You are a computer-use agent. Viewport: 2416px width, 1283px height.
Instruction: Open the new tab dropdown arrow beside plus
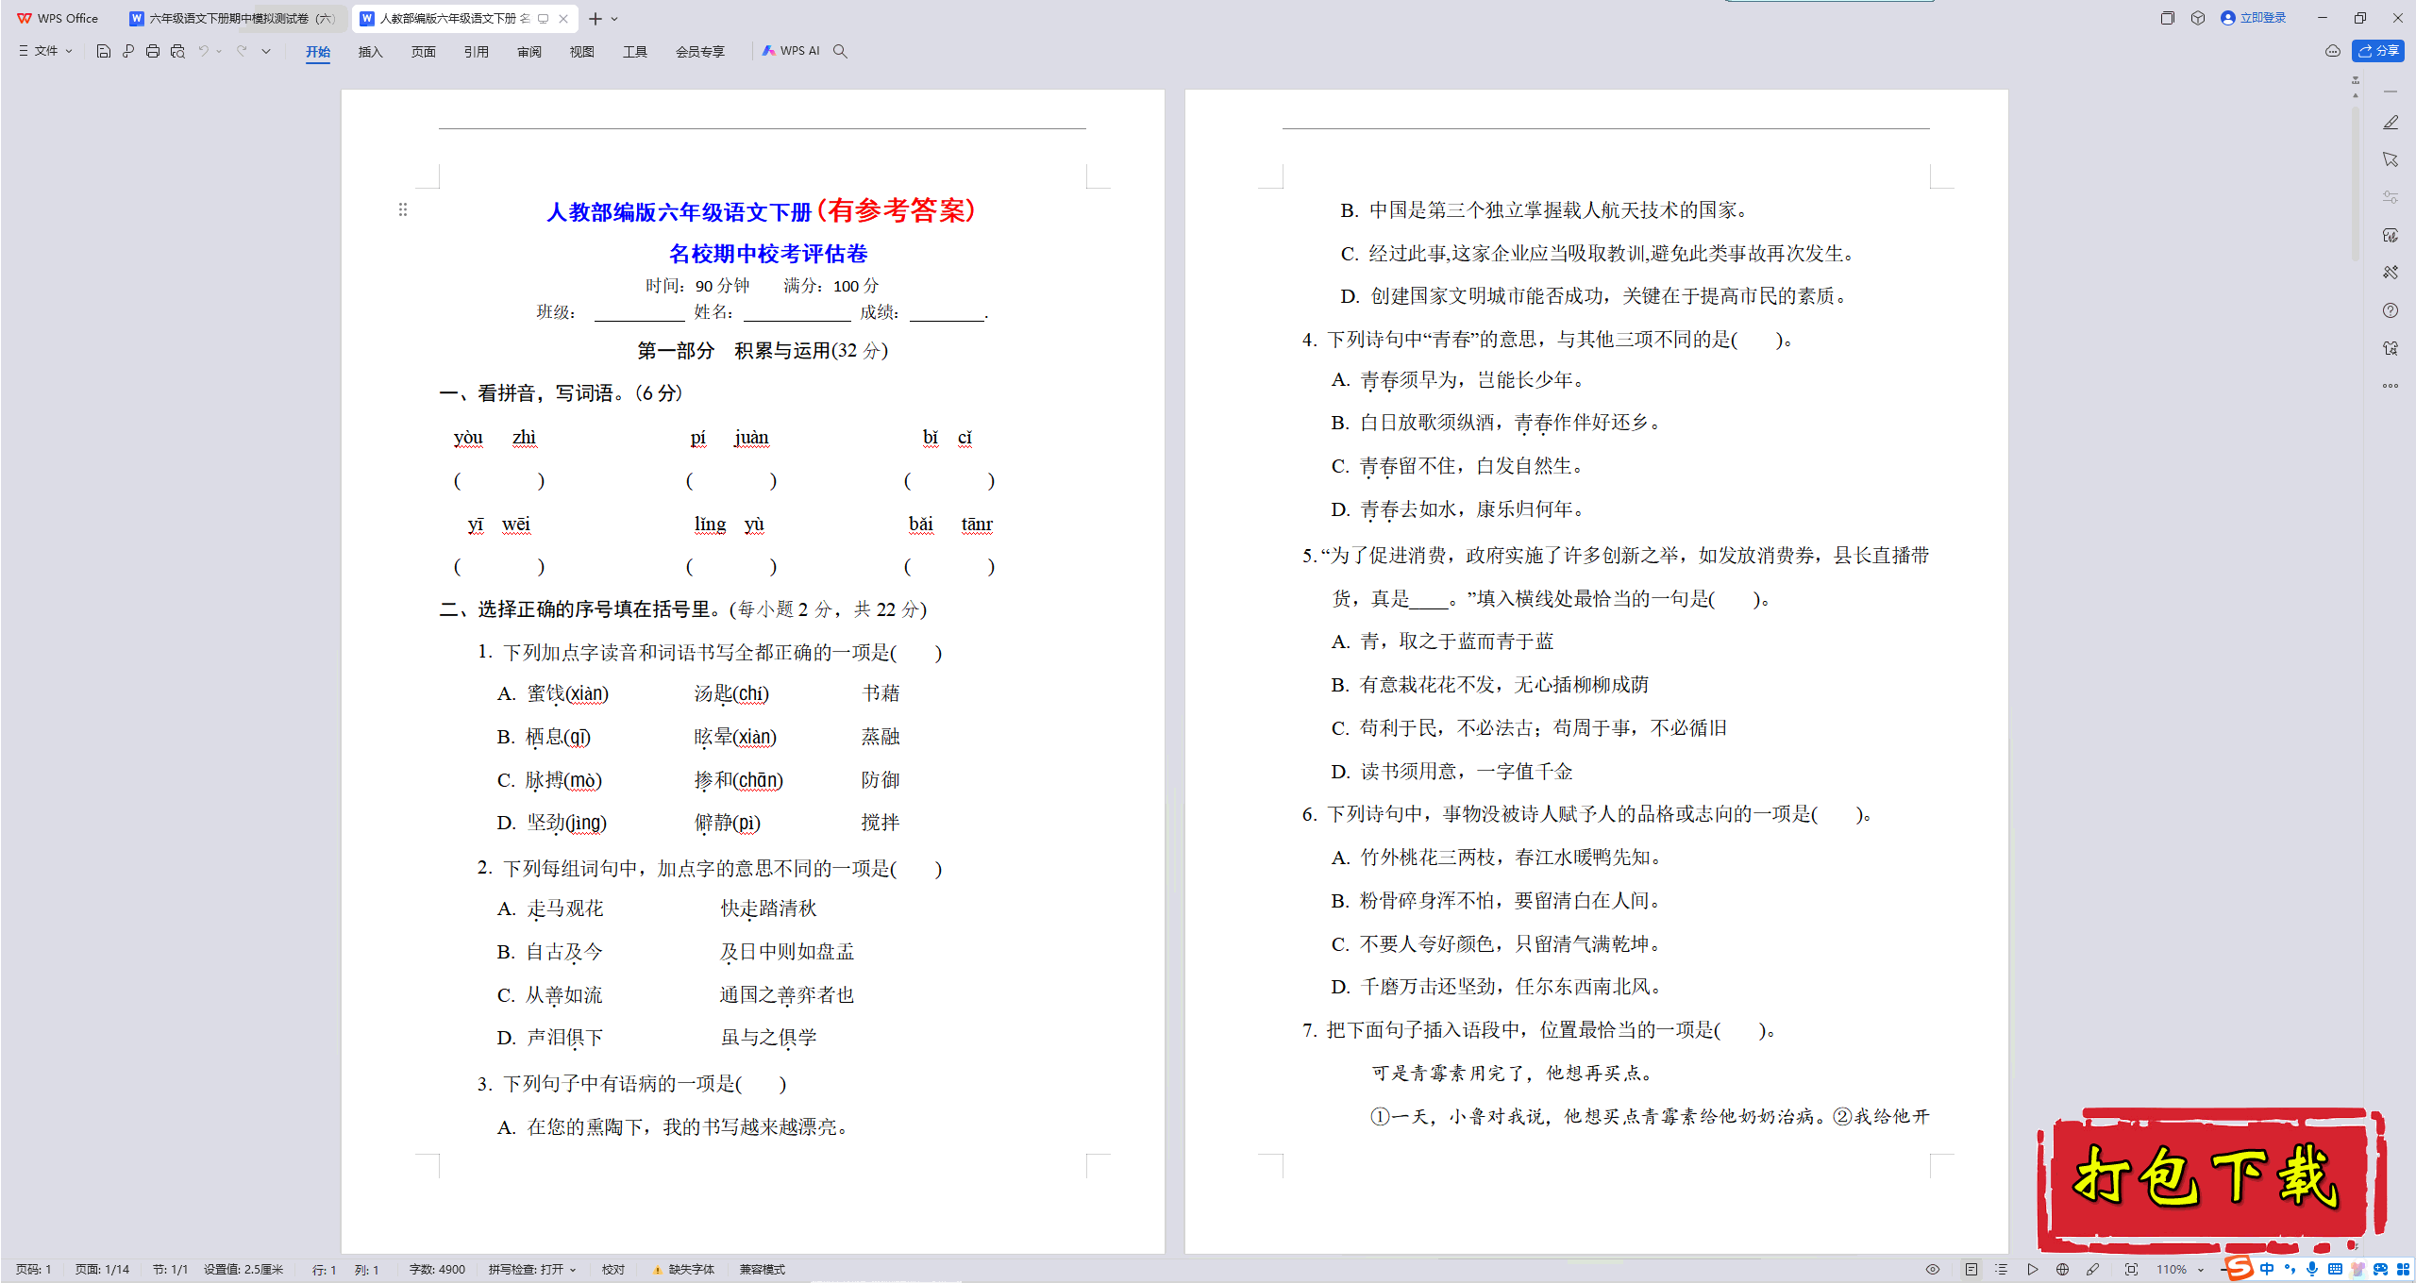[x=614, y=19]
